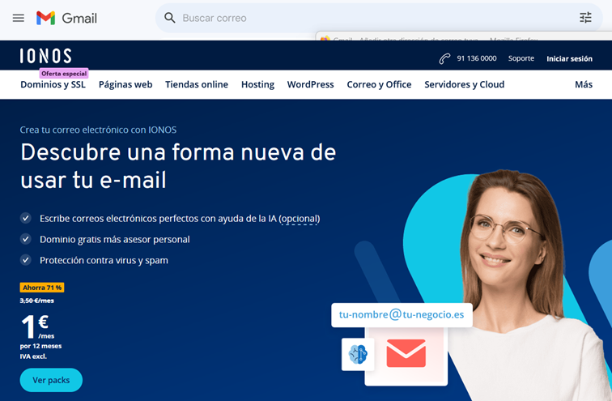Click the Ahorra 71 % badge
The width and height of the screenshot is (612, 401).
(42, 288)
